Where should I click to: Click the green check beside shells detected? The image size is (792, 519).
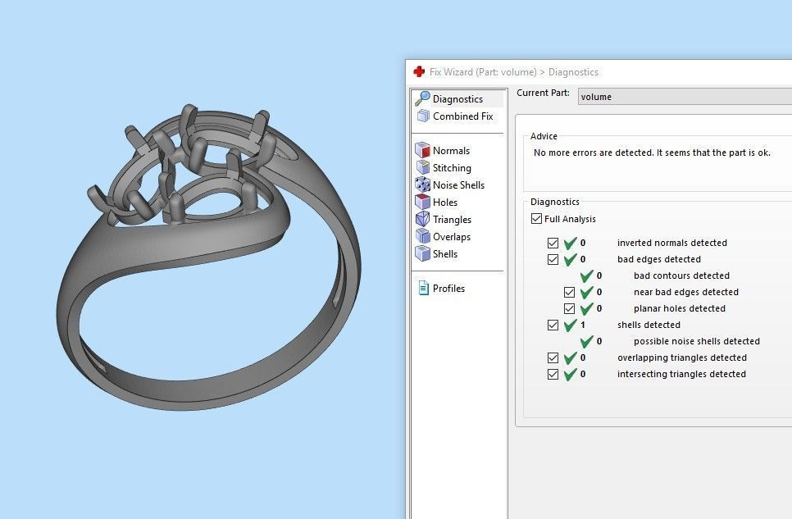click(x=571, y=325)
